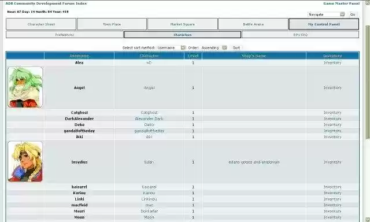Click username Alex
Viewport: 370px width, 222px height.
coord(79,63)
